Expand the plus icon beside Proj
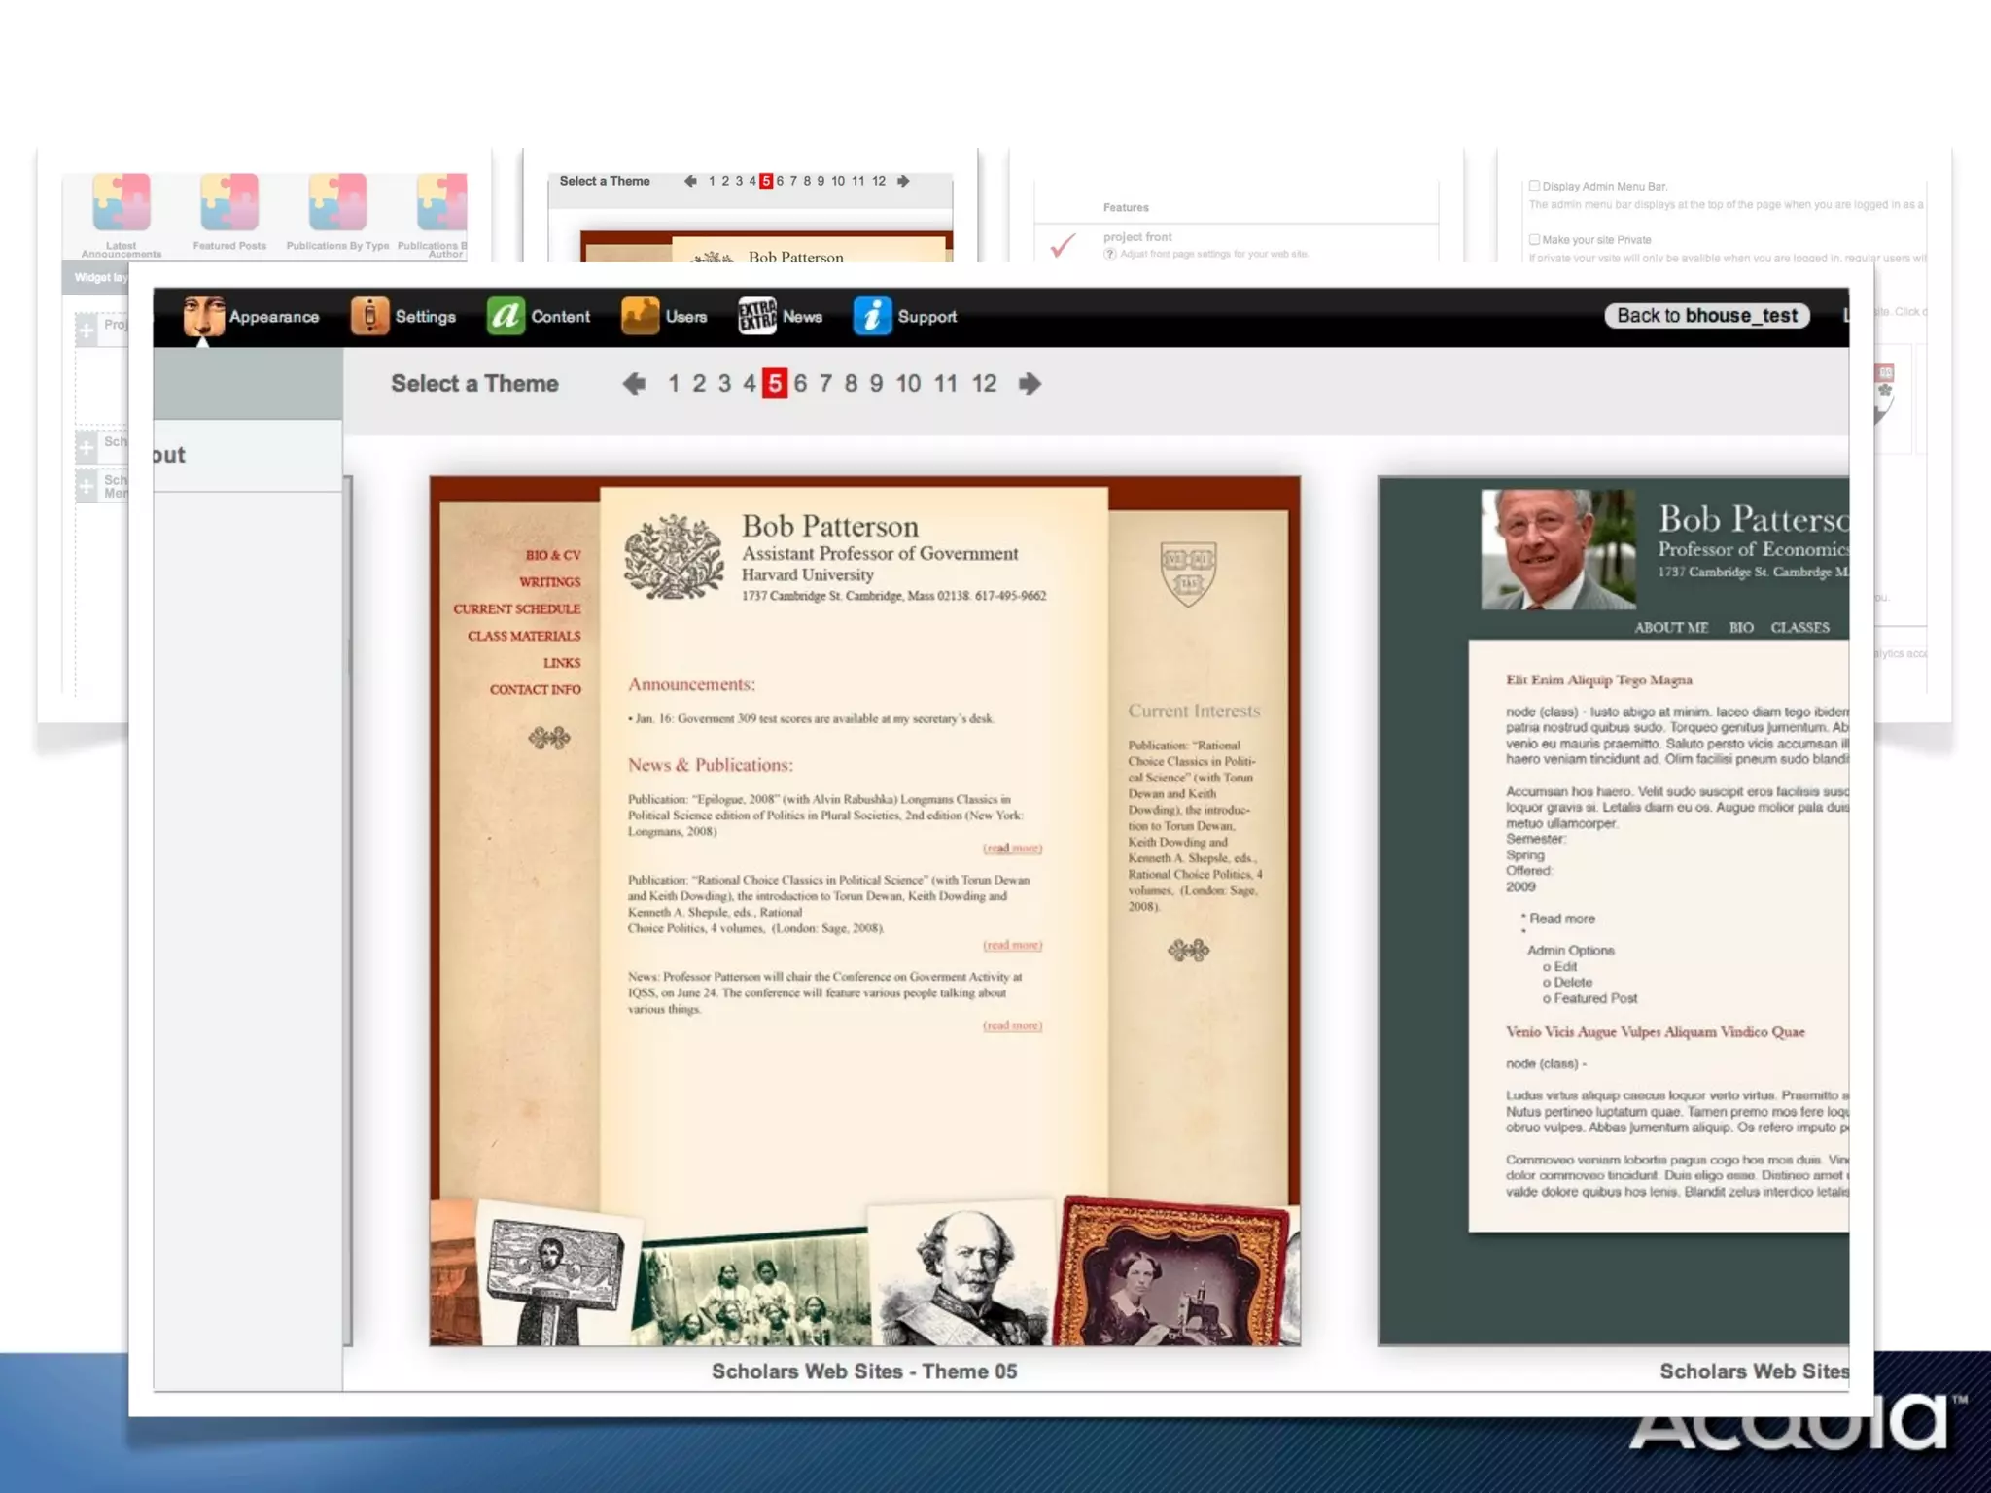 (x=87, y=330)
